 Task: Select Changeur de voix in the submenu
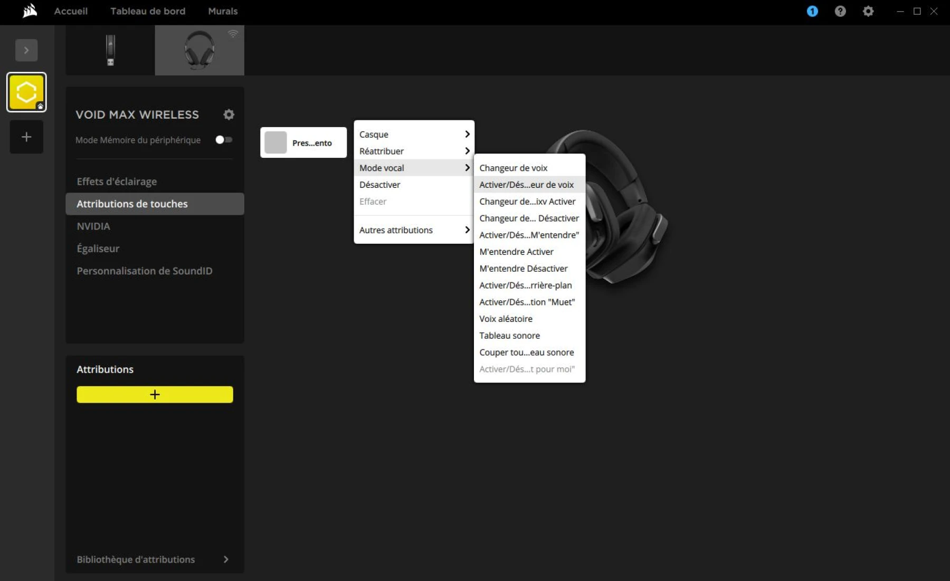[x=513, y=168]
